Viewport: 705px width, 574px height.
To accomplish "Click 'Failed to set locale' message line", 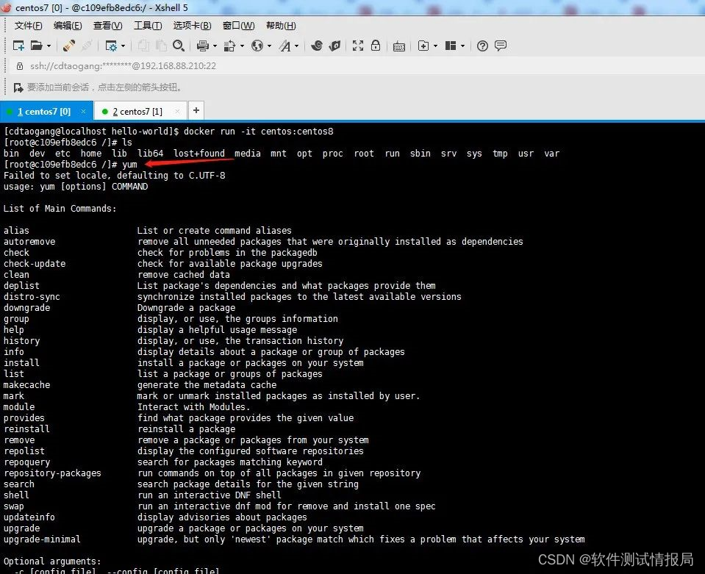I will coord(115,176).
